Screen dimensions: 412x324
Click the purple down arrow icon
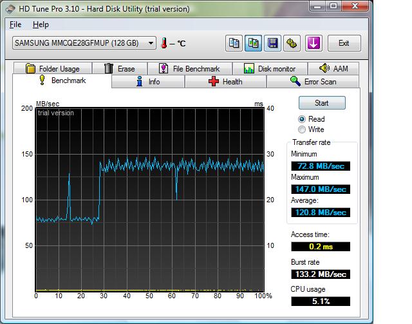click(314, 43)
